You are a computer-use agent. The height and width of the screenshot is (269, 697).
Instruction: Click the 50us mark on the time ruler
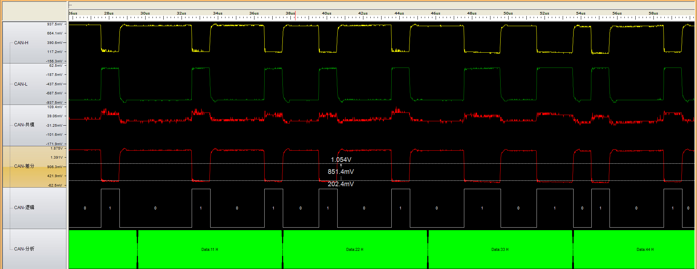(508, 13)
